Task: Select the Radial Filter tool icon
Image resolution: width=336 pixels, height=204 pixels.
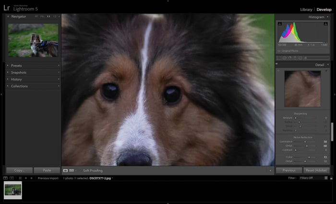Action: tap(300, 58)
